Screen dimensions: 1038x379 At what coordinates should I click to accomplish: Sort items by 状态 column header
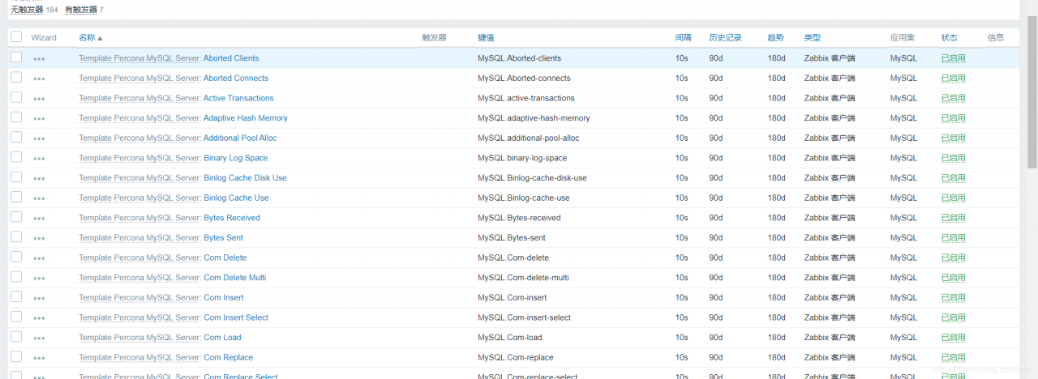[x=950, y=38]
